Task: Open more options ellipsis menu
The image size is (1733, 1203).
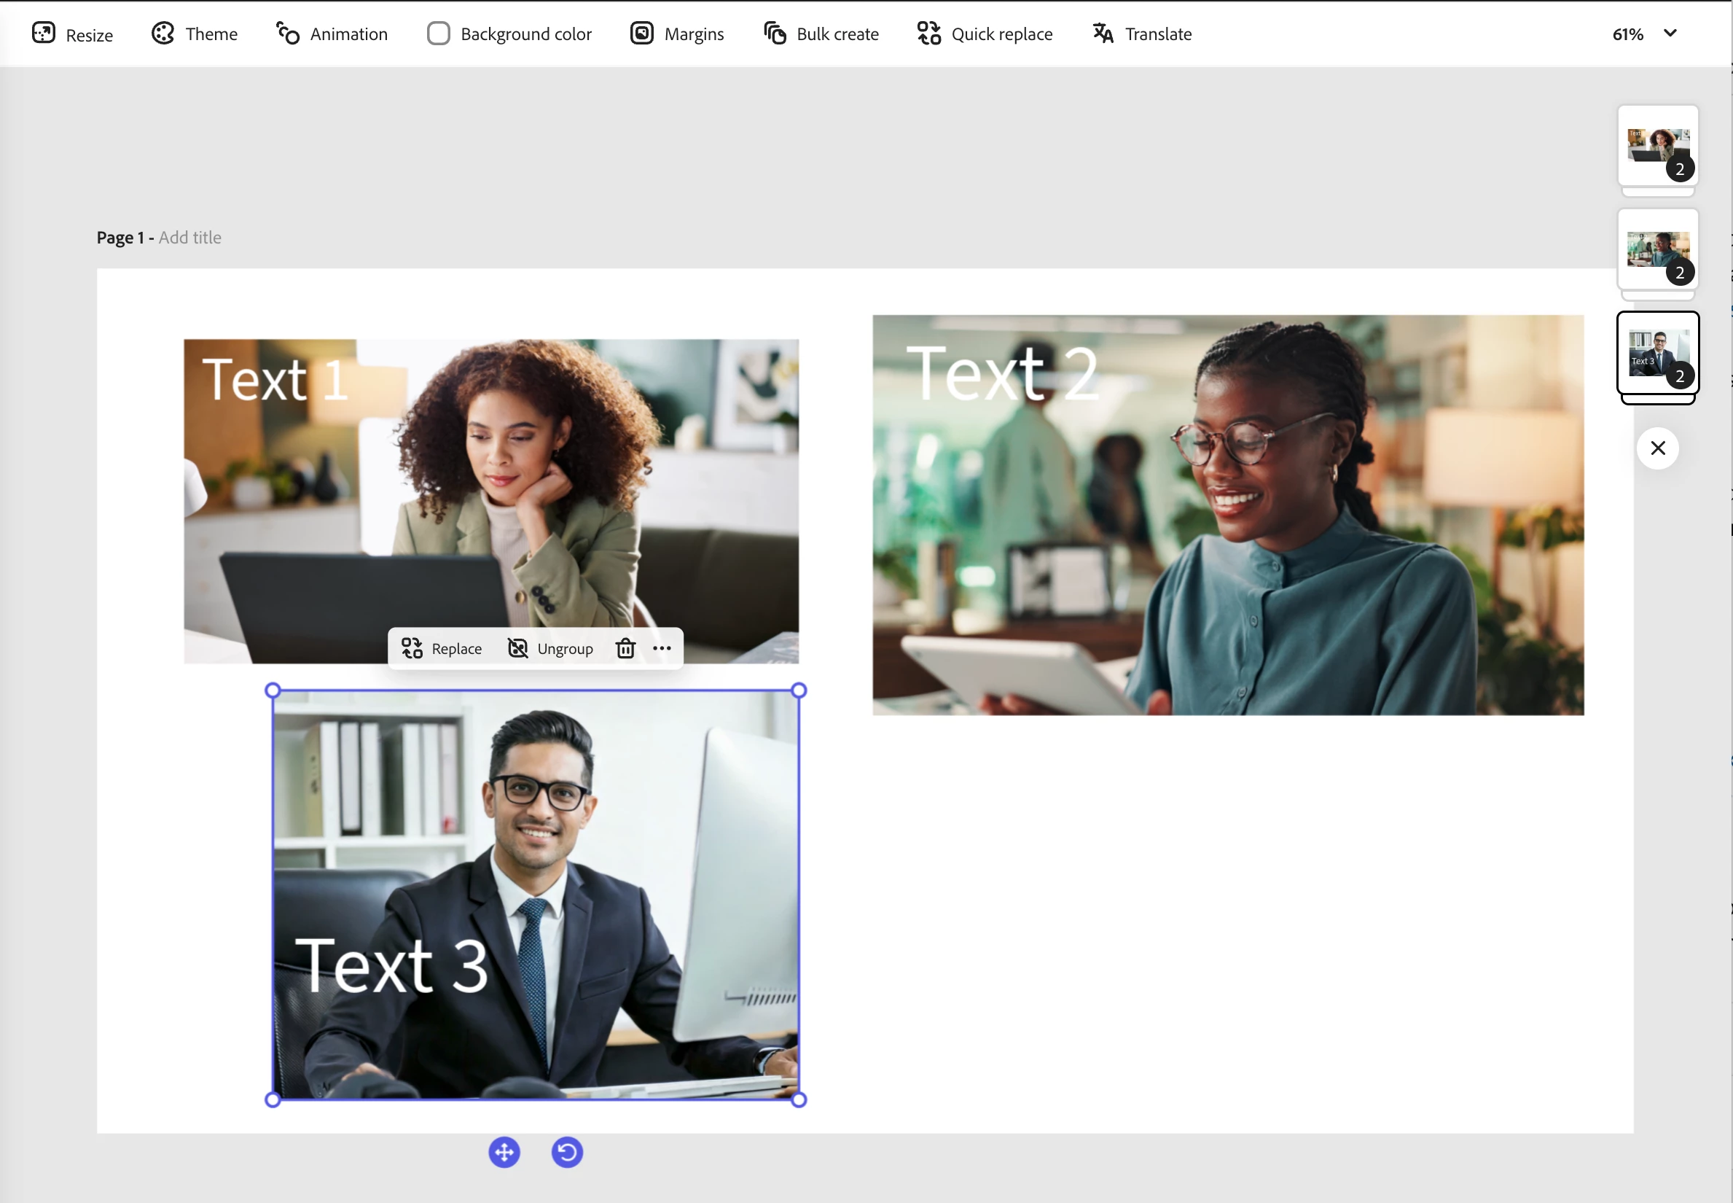Action: pos(662,648)
